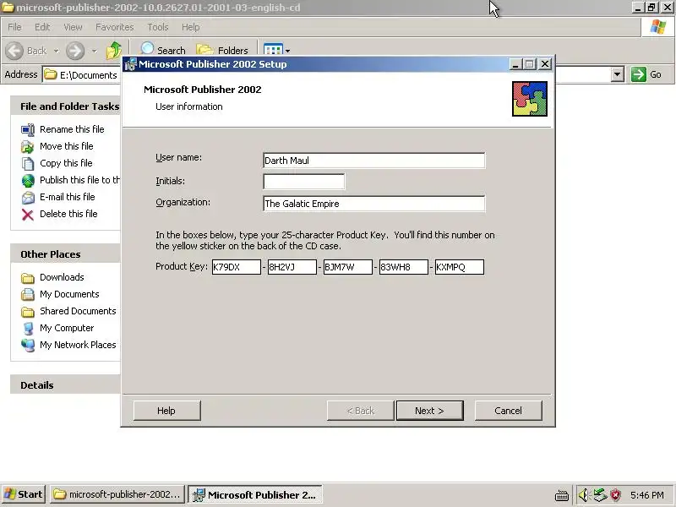Click the Publish this file globe icon
This screenshot has width=676, height=507.
[28, 180]
